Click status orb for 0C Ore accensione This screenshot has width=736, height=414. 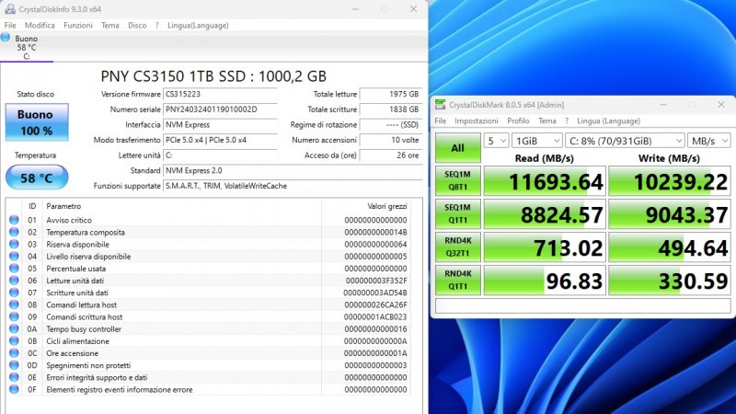tap(14, 353)
